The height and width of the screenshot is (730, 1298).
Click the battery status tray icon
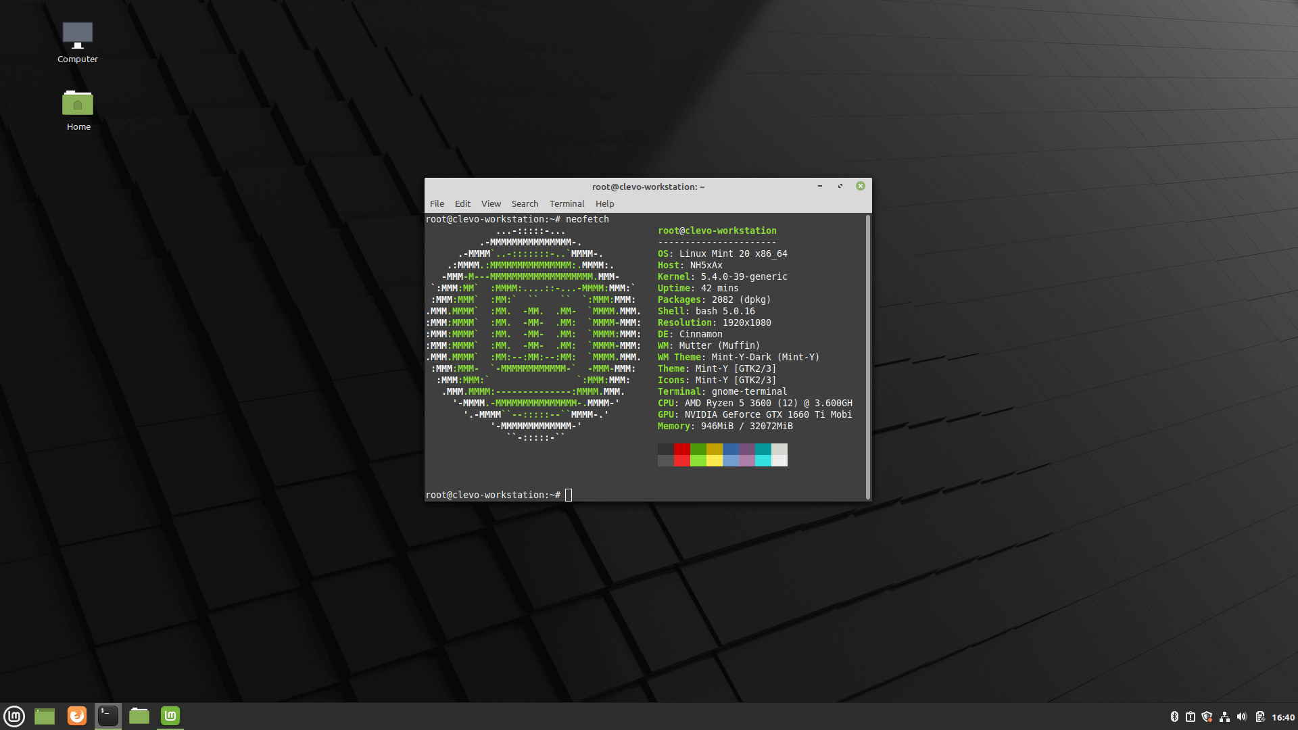click(x=1260, y=716)
